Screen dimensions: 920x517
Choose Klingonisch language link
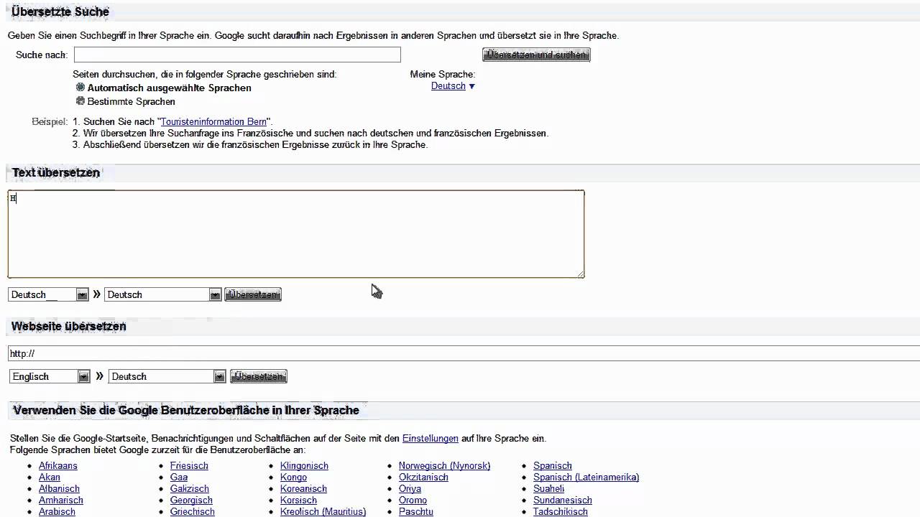[x=304, y=465]
